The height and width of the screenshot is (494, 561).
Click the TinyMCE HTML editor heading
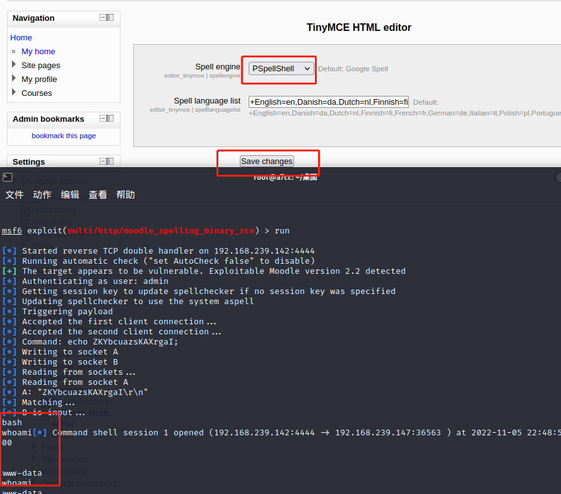[359, 28]
